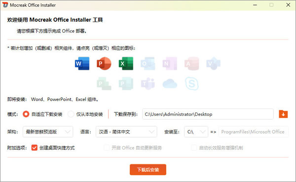Screen dimensions: 296x182
Task: Click the Mocreak logo in title bar
Action: click(5, 5)
